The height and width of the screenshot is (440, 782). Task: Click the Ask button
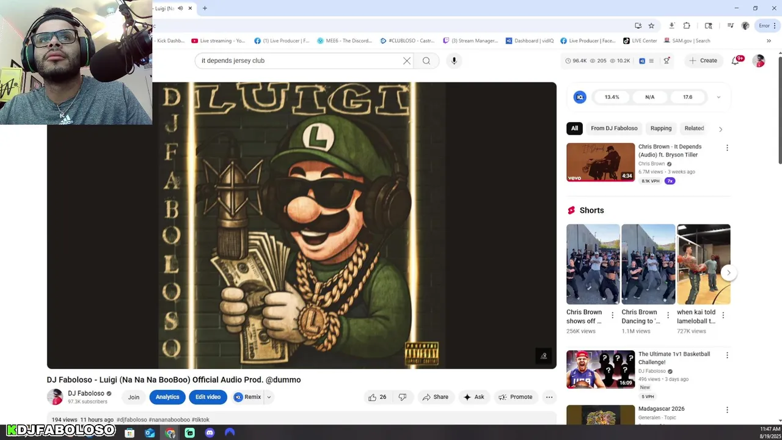pyautogui.click(x=473, y=397)
